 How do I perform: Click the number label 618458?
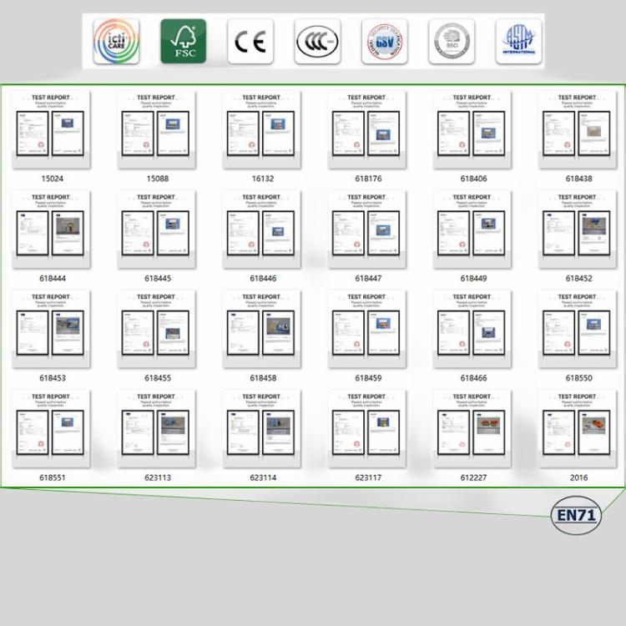click(263, 377)
